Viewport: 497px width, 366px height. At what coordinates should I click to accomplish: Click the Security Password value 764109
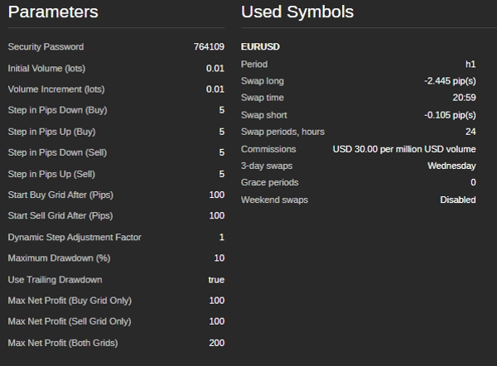pyautogui.click(x=208, y=47)
